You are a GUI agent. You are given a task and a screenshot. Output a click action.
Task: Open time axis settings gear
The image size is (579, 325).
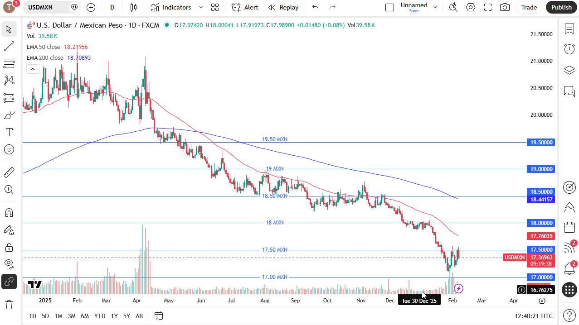[542, 301]
